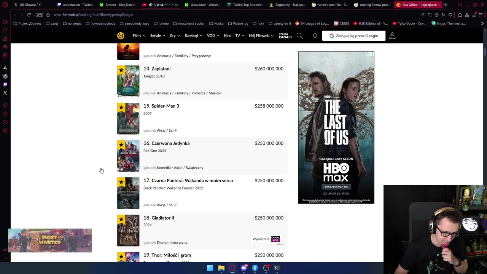Open sidebar Settings gear icon
The width and height of the screenshot is (487, 274).
point(5,131)
